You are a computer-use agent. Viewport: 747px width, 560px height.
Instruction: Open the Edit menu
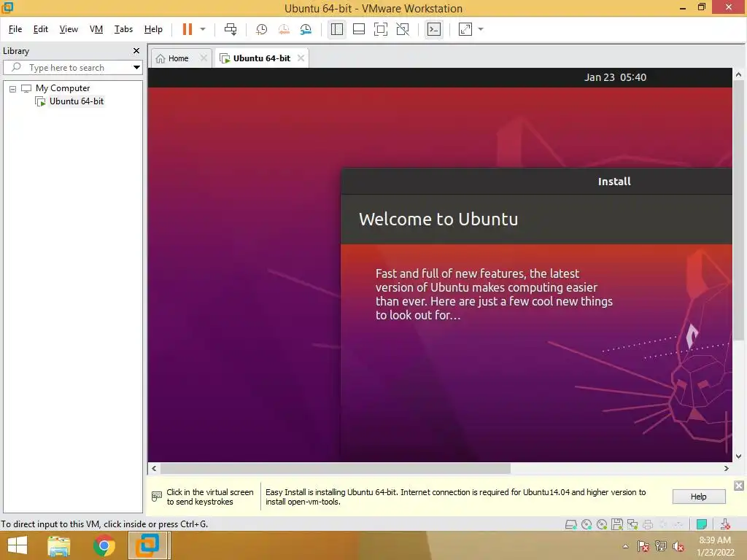pos(41,29)
